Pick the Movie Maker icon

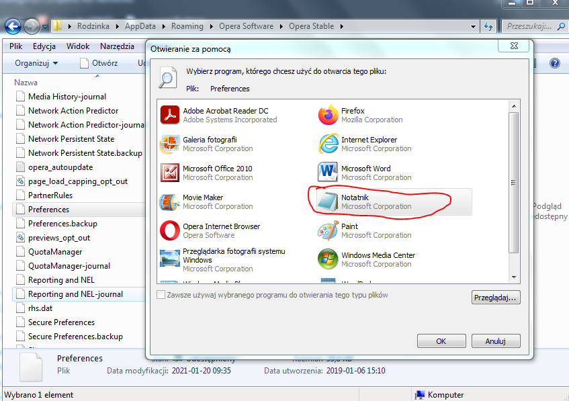point(169,202)
